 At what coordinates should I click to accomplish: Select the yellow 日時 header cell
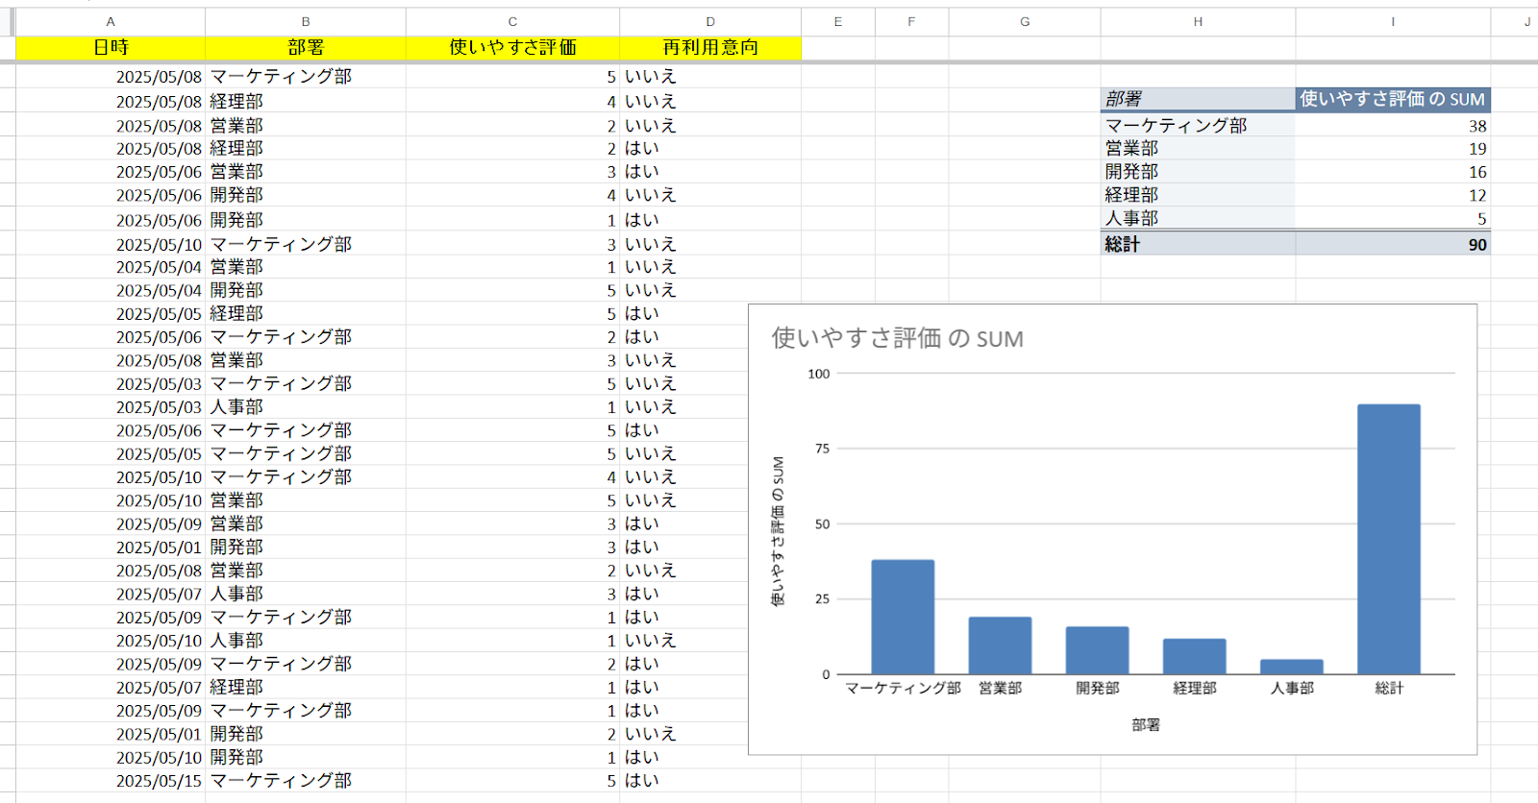(111, 47)
